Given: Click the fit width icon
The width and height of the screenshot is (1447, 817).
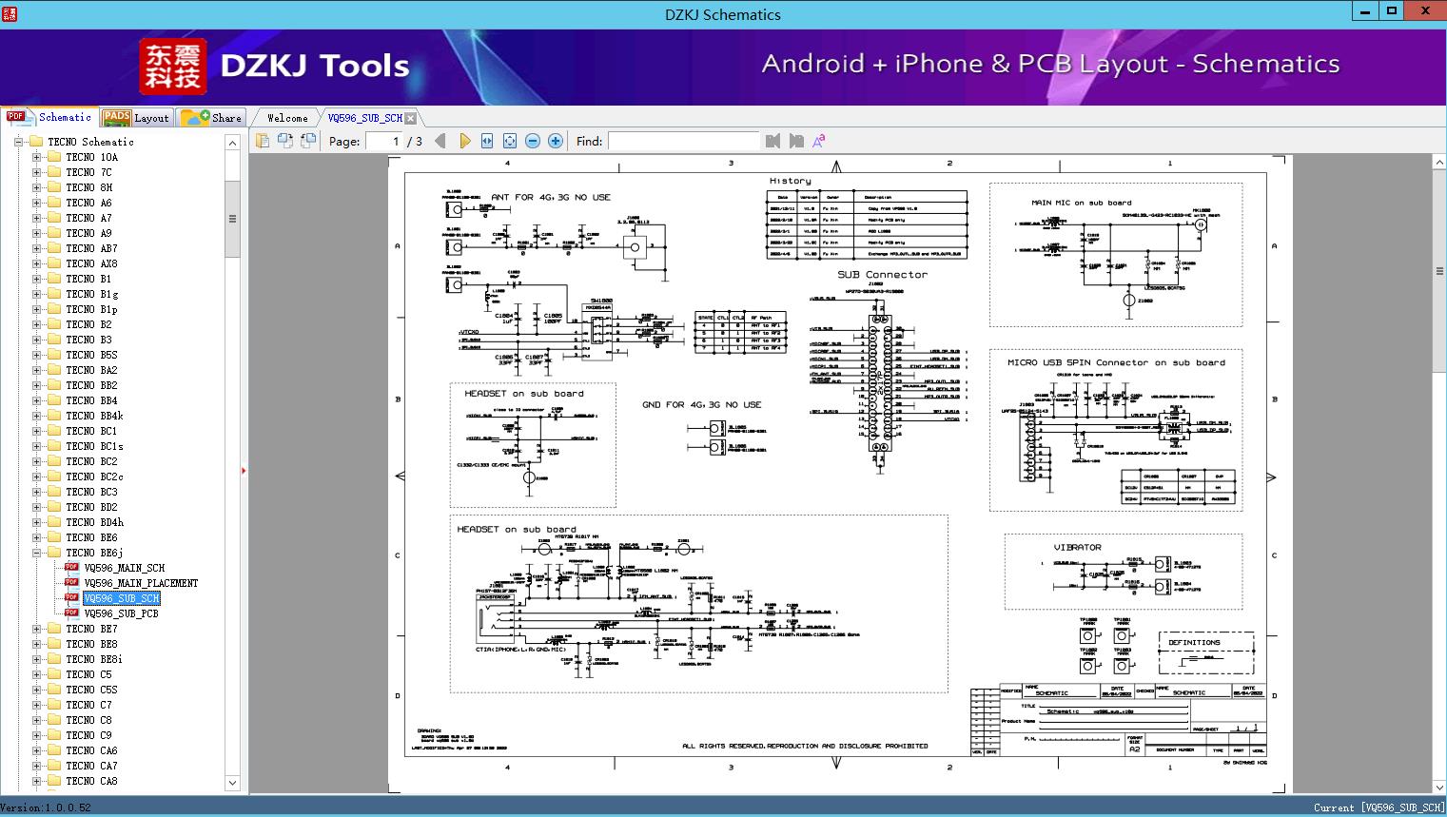Looking at the screenshot, I should pos(487,141).
